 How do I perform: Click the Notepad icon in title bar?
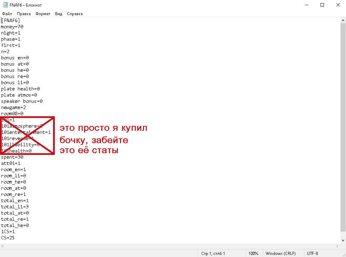pyautogui.click(x=5, y=5)
